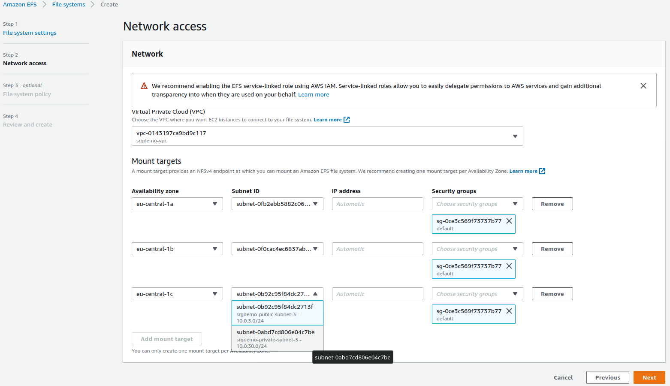Select subnet srgdemo-private-subnet-3 from the list
670x386 pixels.
(x=277, y=338)
